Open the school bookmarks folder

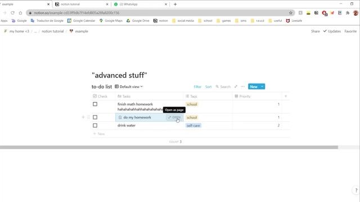[x=205, y=21]
